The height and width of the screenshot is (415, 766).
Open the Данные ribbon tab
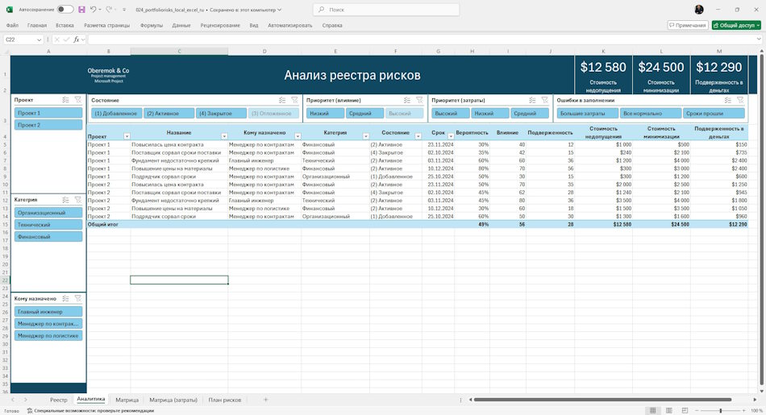click(x=181, y=25)
